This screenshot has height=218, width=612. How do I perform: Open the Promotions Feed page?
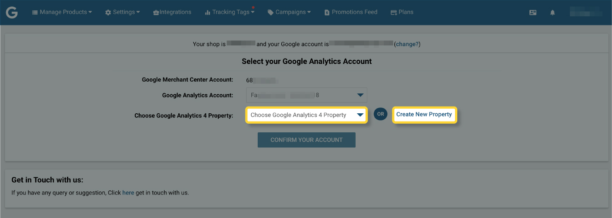[351, 12]
